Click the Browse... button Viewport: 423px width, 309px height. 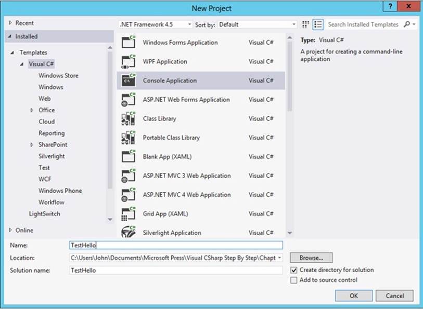(x=311, y=258)
